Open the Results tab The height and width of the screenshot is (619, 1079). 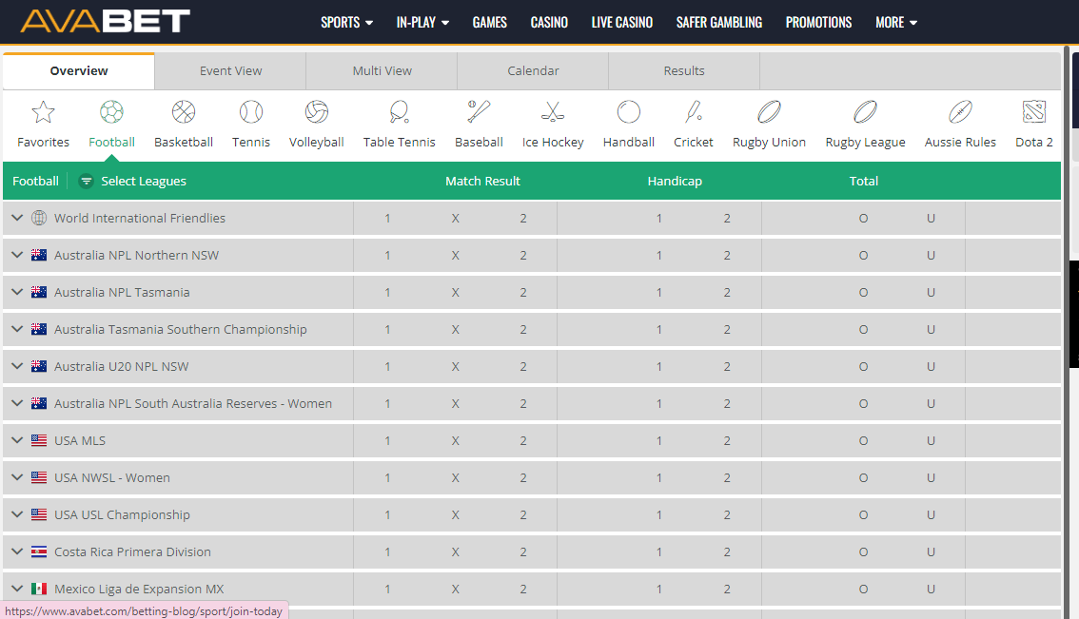[x=684, y=71]
